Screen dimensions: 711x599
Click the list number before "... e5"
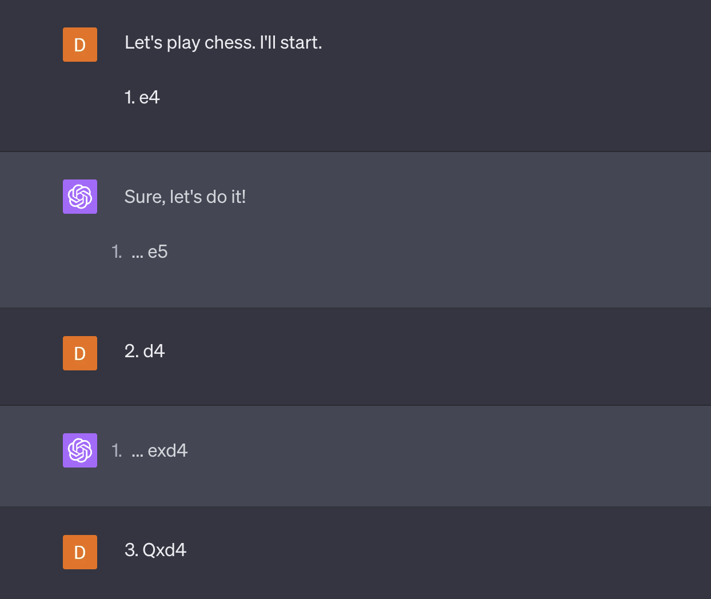(117, 252)
